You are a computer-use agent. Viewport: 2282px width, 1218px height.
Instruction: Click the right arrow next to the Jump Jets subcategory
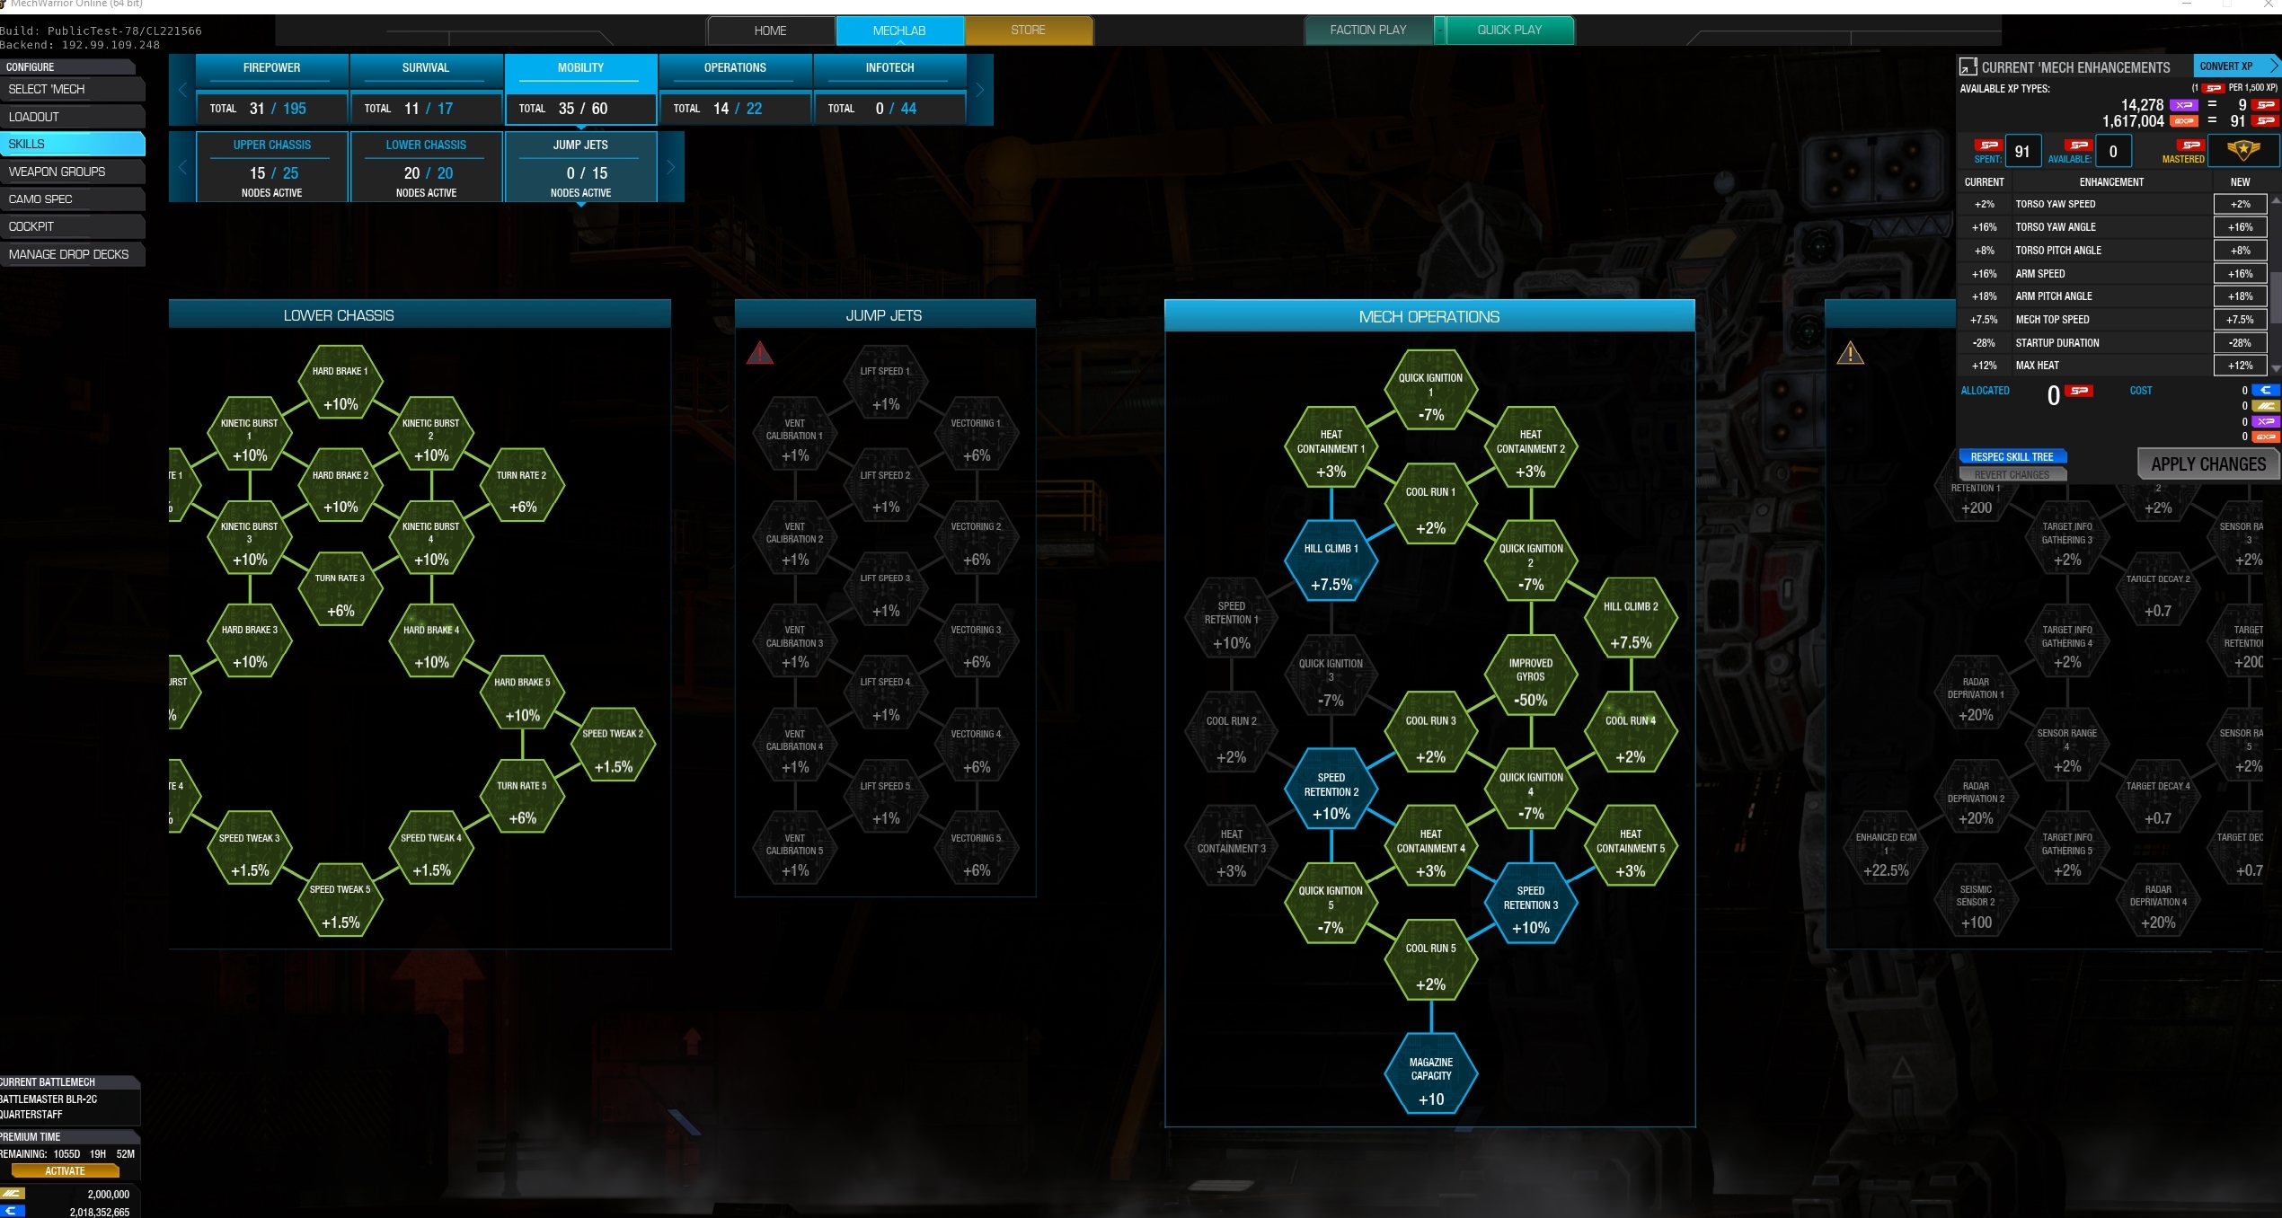(x=670, y=167)
